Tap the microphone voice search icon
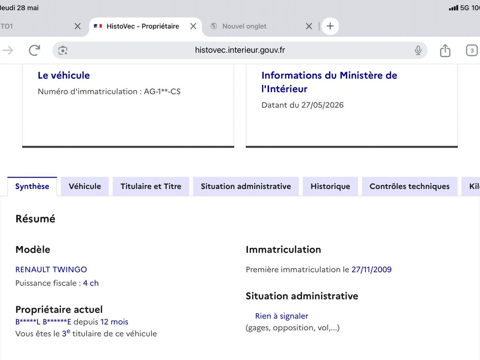The width and height of the screenshot is (480, 360). (418, 50)
